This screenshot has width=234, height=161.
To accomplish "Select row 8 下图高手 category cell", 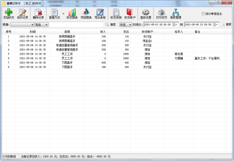I will pos(67,67).
